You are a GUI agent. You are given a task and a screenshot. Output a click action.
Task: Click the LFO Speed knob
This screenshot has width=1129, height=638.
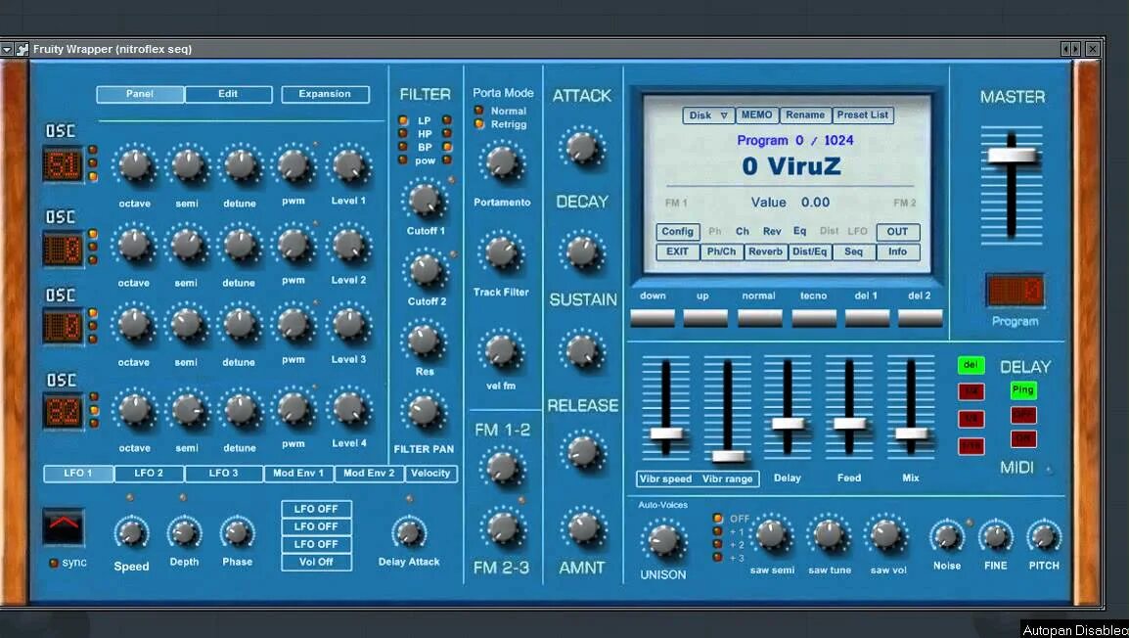coord(131,533)
